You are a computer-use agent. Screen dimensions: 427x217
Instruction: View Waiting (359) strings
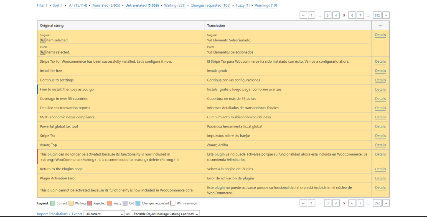point(175,5)
